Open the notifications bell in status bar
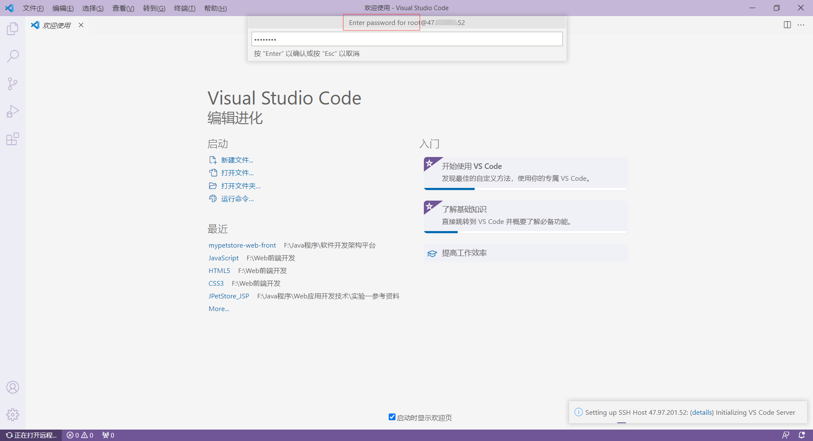 tap(802, 435)
